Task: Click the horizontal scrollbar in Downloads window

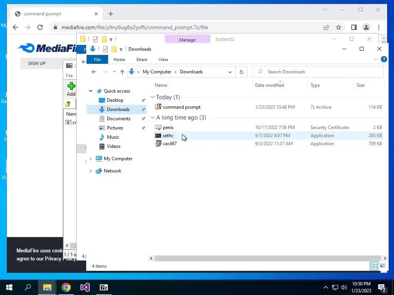Action: [268, 258]
